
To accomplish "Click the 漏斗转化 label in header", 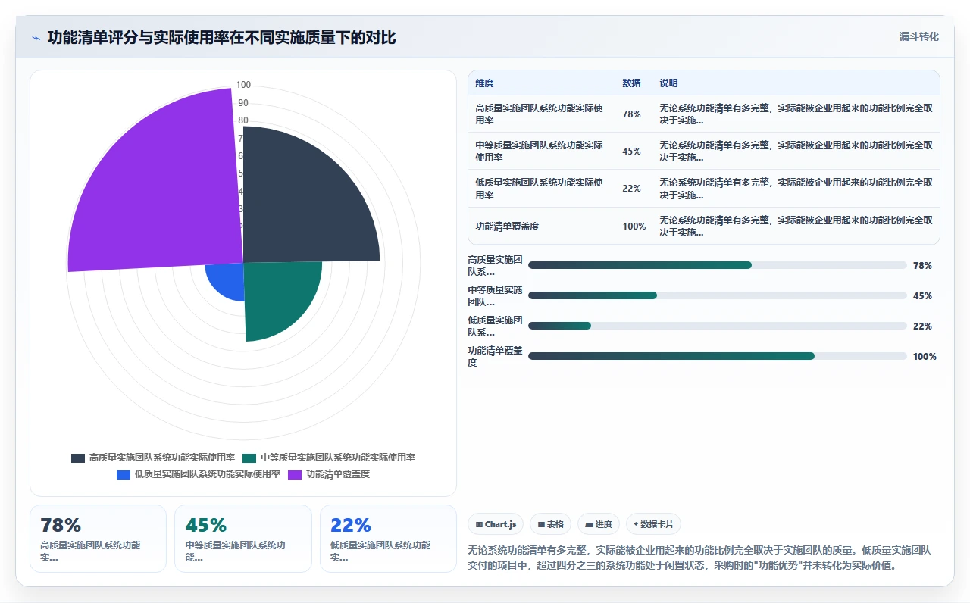I will point(918,36).
